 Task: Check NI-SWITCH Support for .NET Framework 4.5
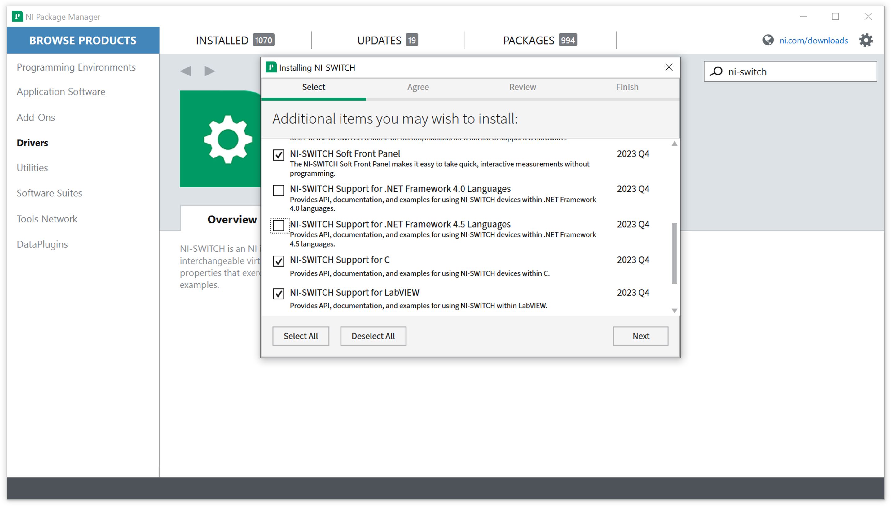point(278,225)
